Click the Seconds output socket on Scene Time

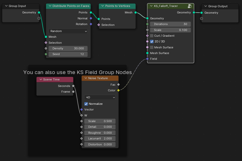tap(73, 86)
